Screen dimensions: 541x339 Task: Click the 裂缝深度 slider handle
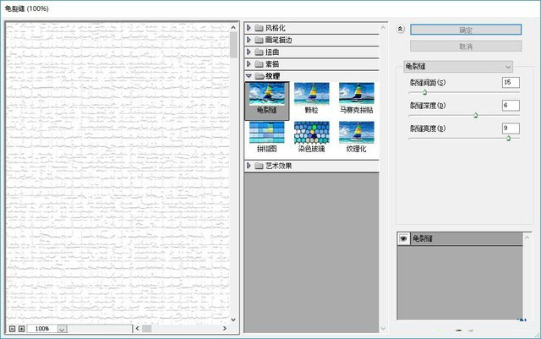(x=475, y=115)
